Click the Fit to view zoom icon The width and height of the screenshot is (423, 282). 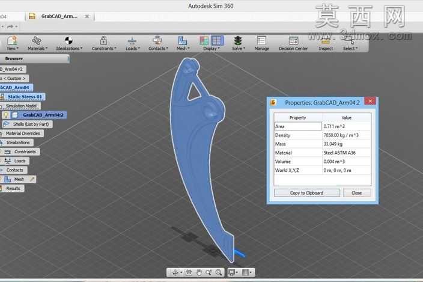tap(219, 272)
